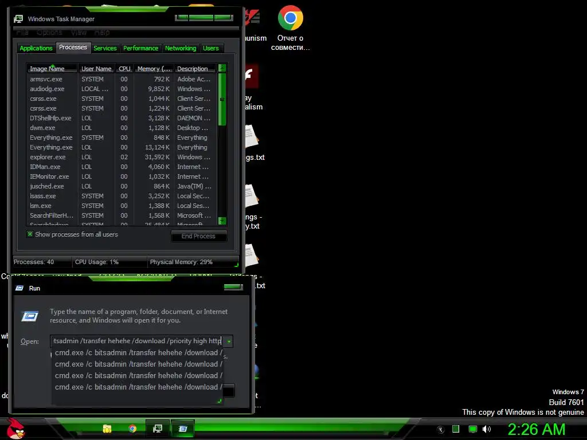
Task: Click the Run dialog Open text field
Action: 137,341
